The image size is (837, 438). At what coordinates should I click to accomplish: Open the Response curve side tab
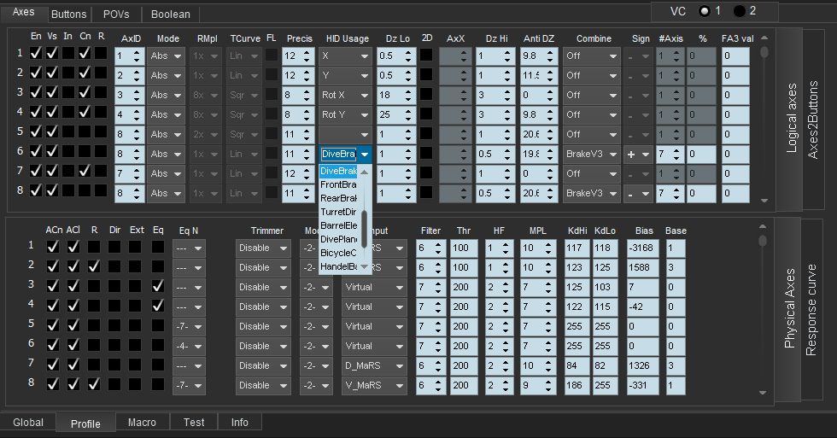(x=812, y=311)
